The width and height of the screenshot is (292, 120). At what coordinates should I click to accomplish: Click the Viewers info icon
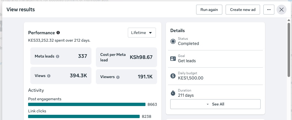pyautogui.click(x=118, y=77)
